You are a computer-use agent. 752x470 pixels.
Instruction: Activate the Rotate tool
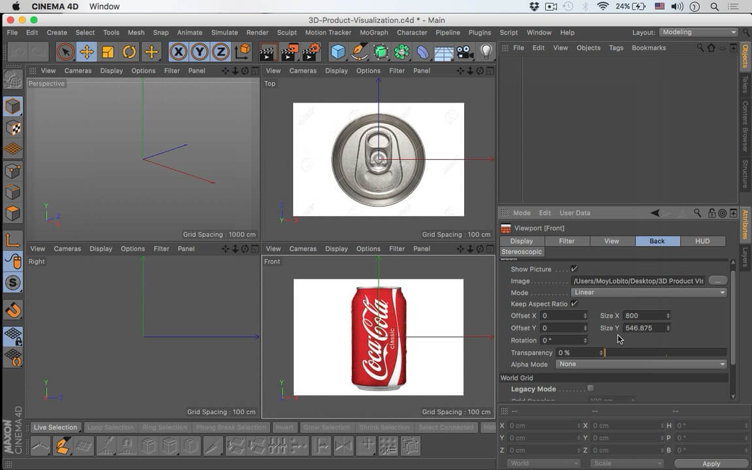coord(129,52)
